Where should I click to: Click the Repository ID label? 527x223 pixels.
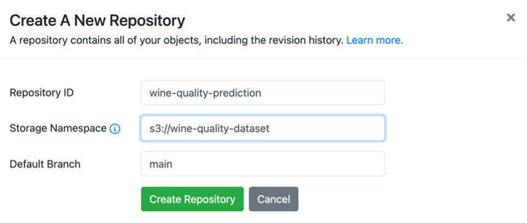(x=42, y=93)
